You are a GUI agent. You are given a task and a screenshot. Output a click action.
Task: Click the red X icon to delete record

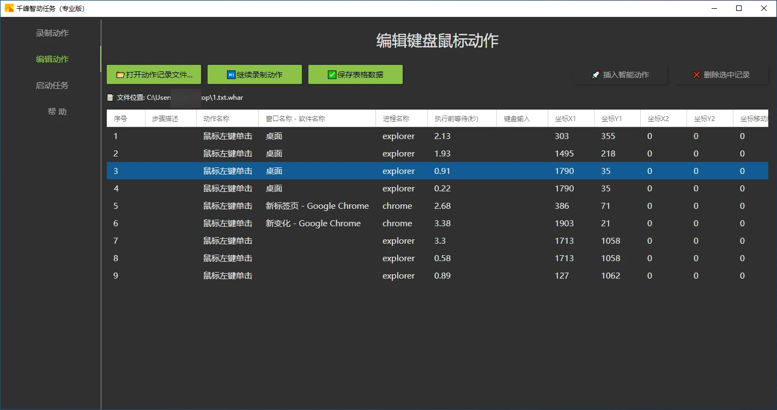click(696, 75)
